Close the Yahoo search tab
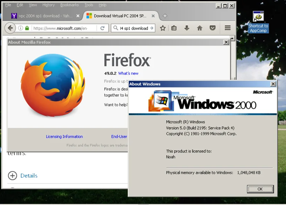The image size is (286, 205). tap(78, 16)
